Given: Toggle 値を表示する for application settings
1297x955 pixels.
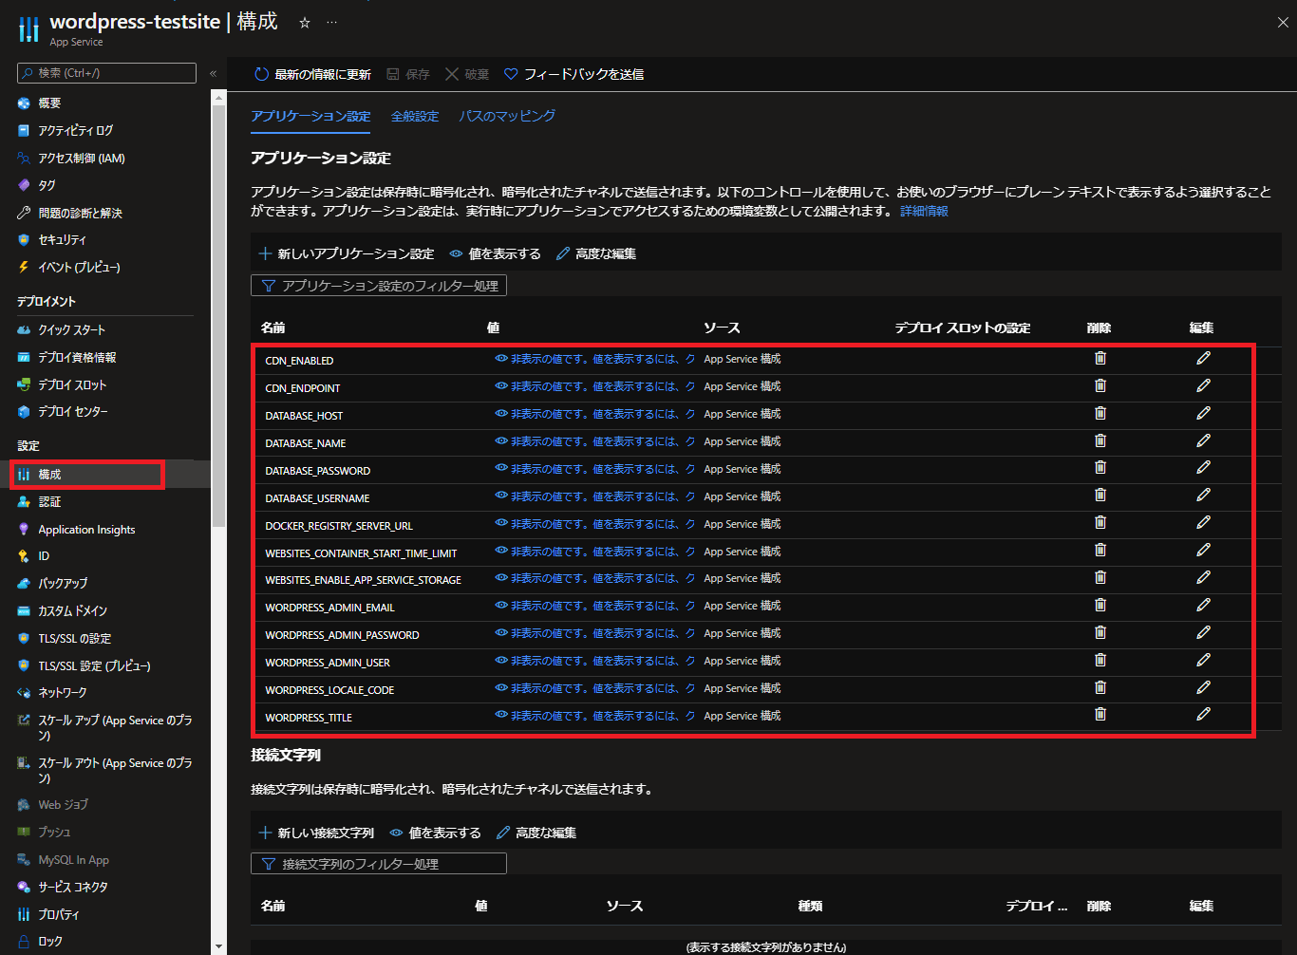Looking at the screenshot, I should click(x=495, y=253).
